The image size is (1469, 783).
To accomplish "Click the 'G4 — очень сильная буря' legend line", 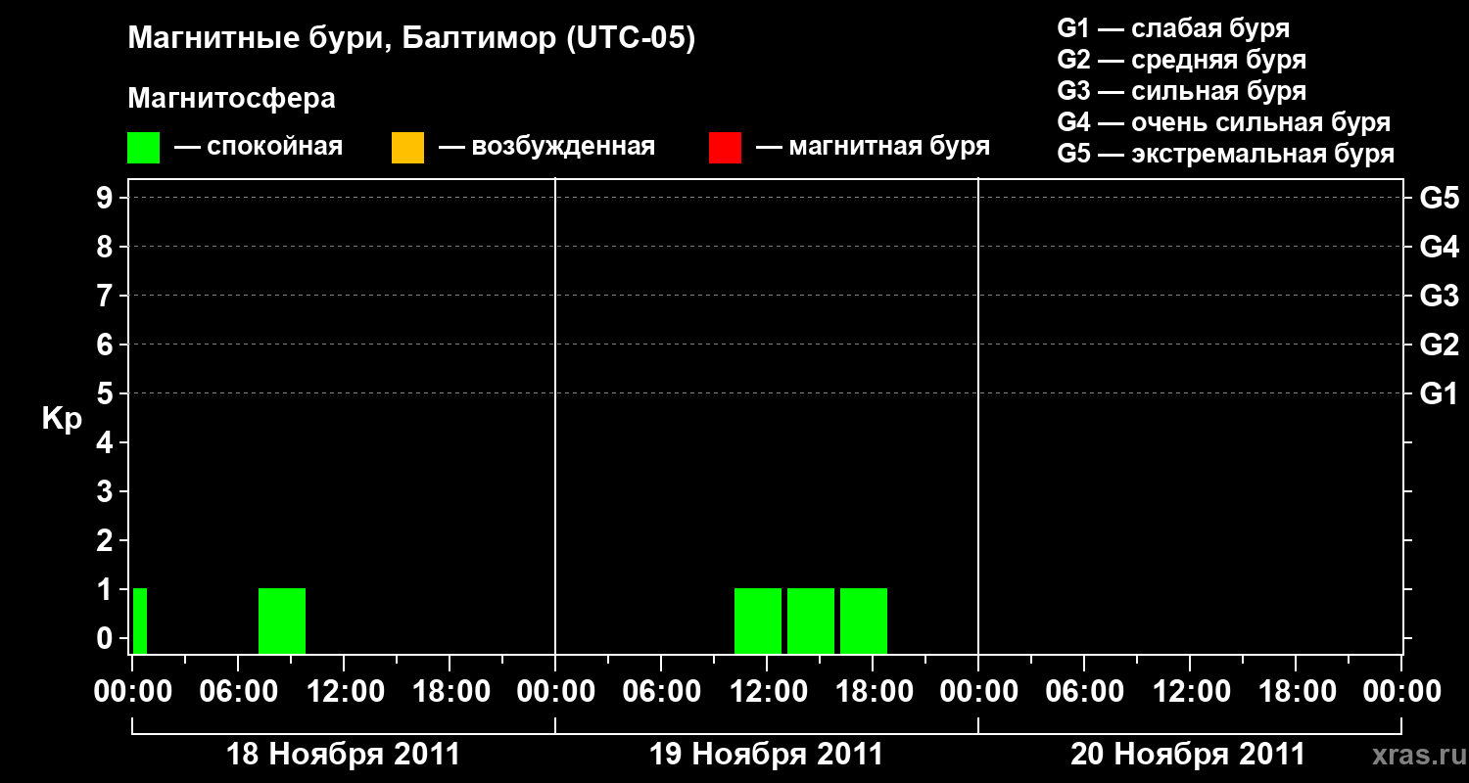I will pos(1223,122).
